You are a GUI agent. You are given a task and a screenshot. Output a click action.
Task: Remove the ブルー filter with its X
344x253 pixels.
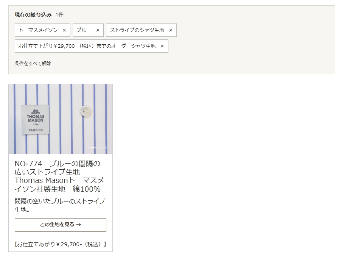(x=98, y=30)
